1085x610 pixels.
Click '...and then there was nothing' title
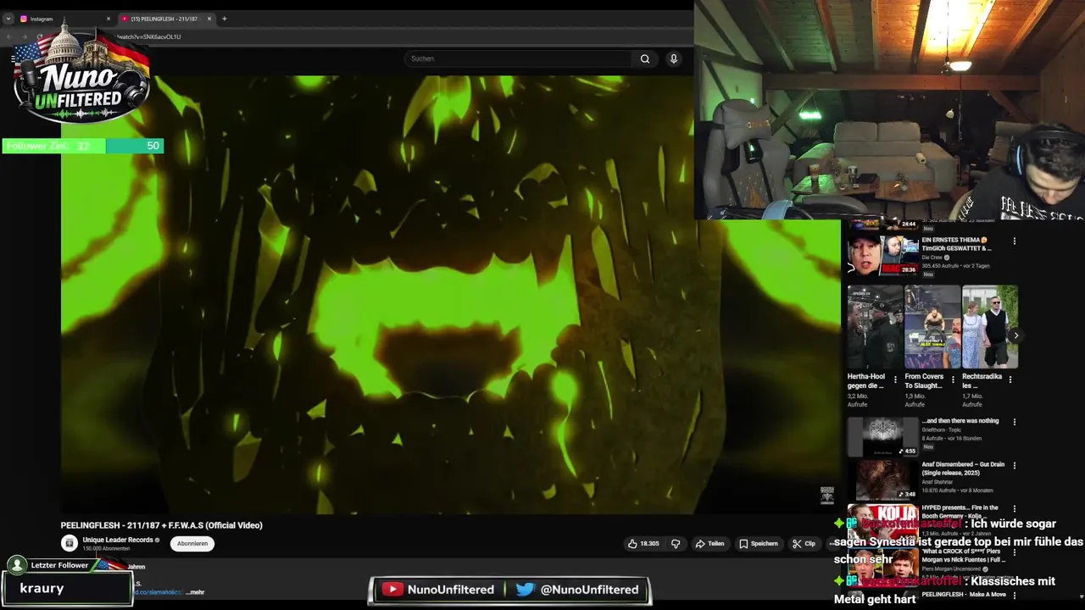click(x=960, y=421)
